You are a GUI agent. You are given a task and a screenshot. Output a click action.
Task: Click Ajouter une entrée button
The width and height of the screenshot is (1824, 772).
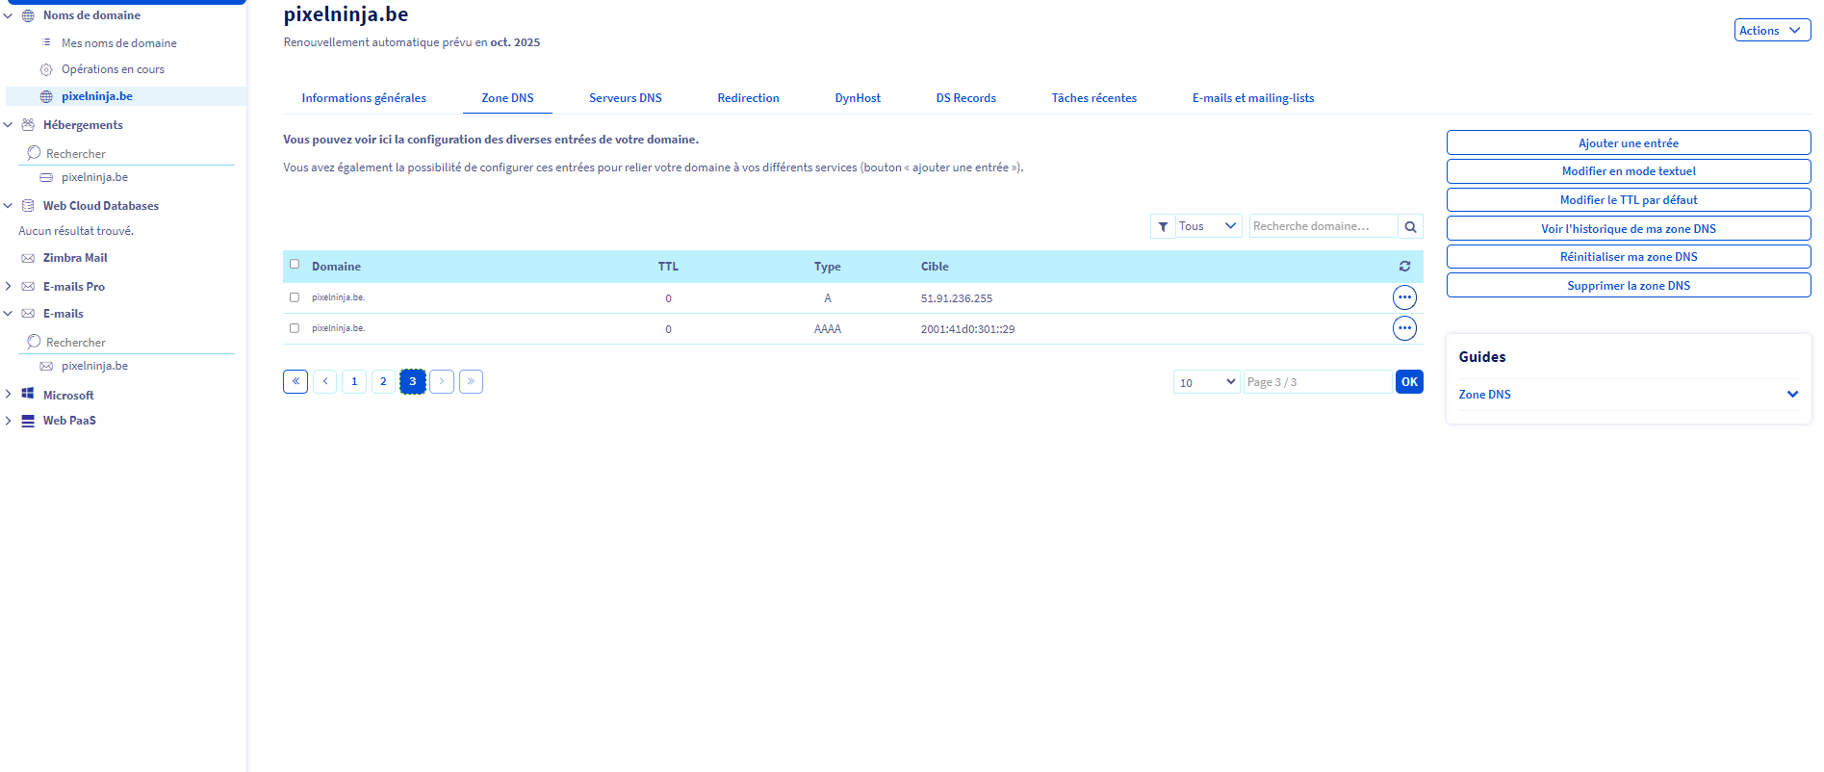1628,142
